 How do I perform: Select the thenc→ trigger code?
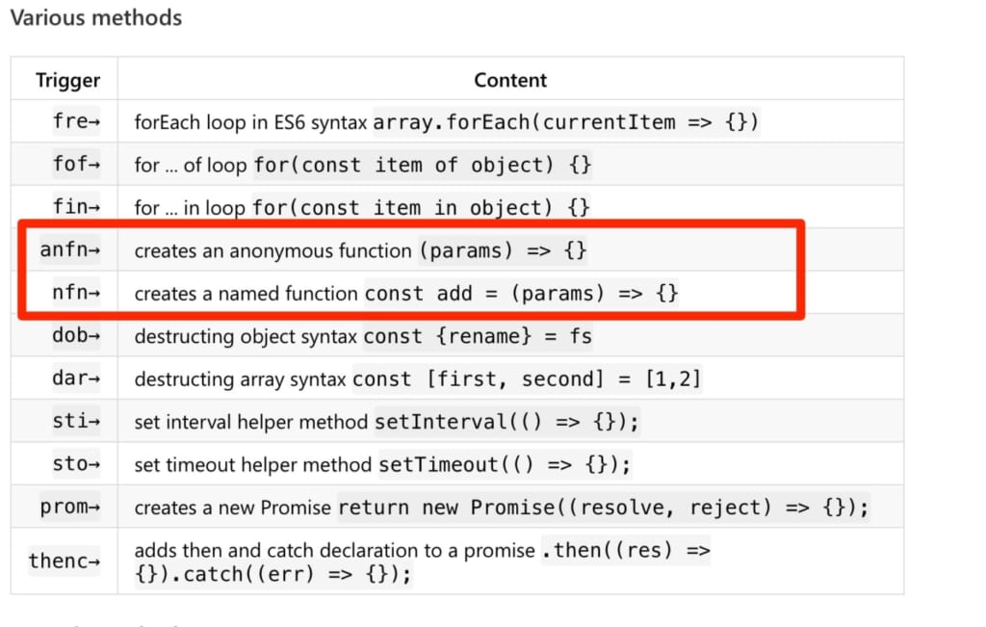coord(65,561)
